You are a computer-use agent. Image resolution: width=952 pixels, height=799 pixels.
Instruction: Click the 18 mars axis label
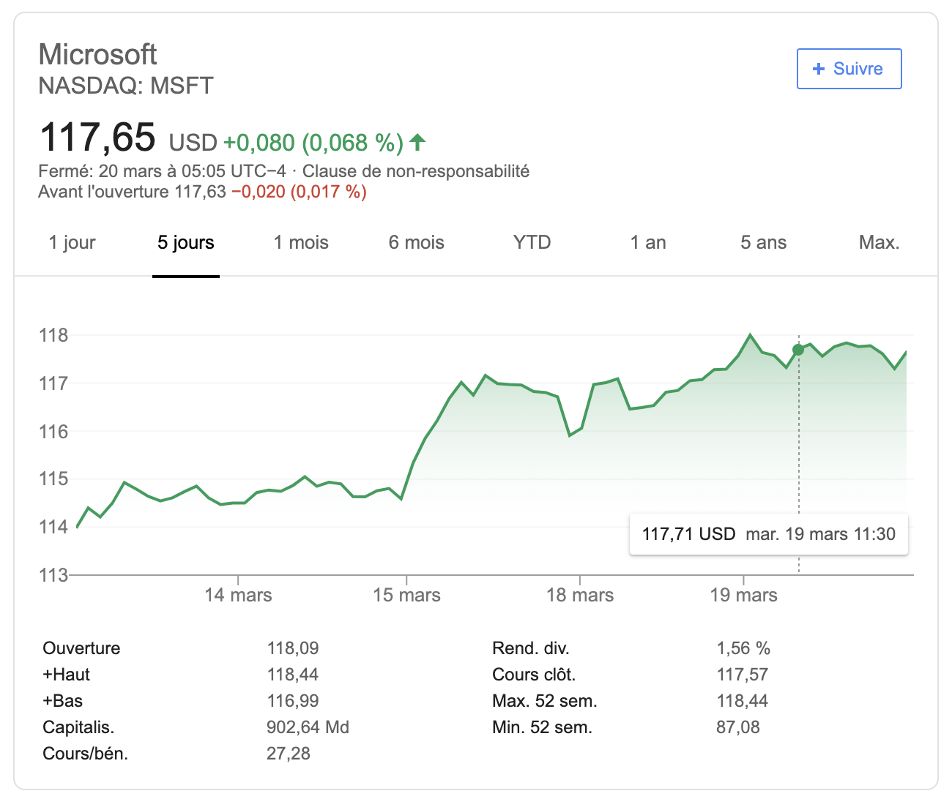(x=580, y=595)
